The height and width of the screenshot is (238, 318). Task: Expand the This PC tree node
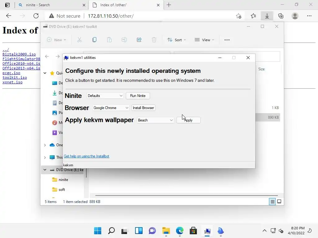[45, 157]
